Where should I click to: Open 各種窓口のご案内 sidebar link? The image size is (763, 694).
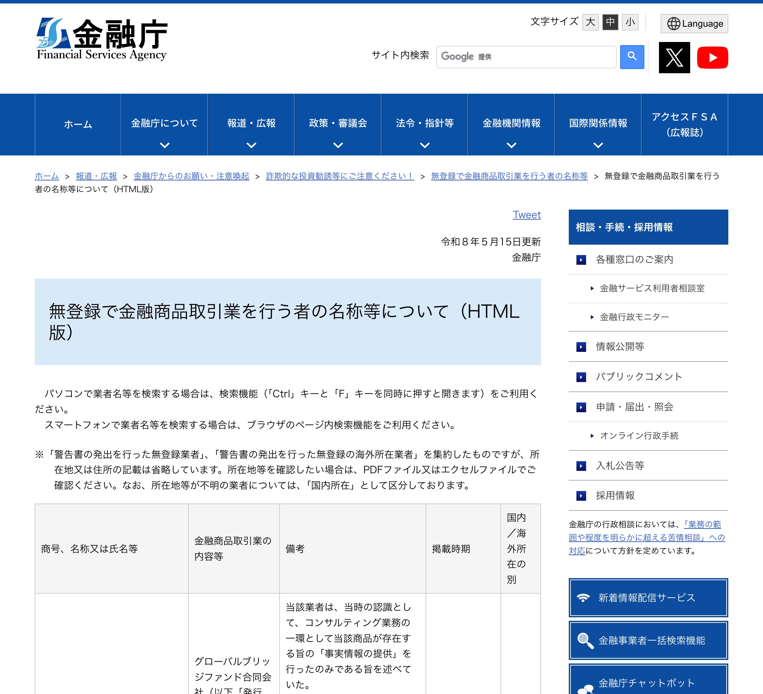634,260
